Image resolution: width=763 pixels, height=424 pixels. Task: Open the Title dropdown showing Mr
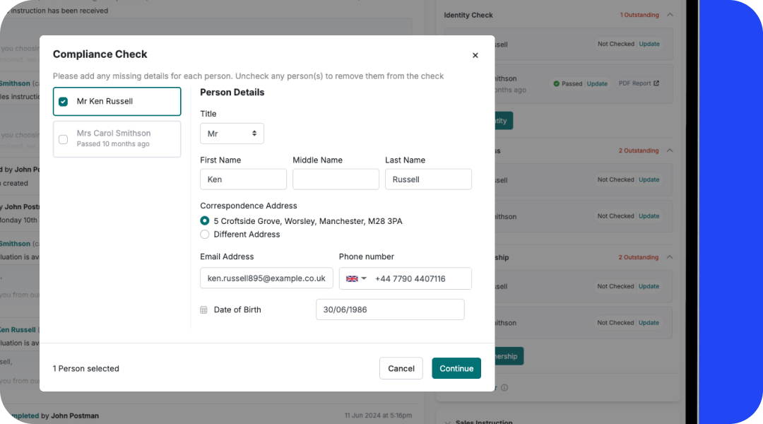(x=232, y=134)
